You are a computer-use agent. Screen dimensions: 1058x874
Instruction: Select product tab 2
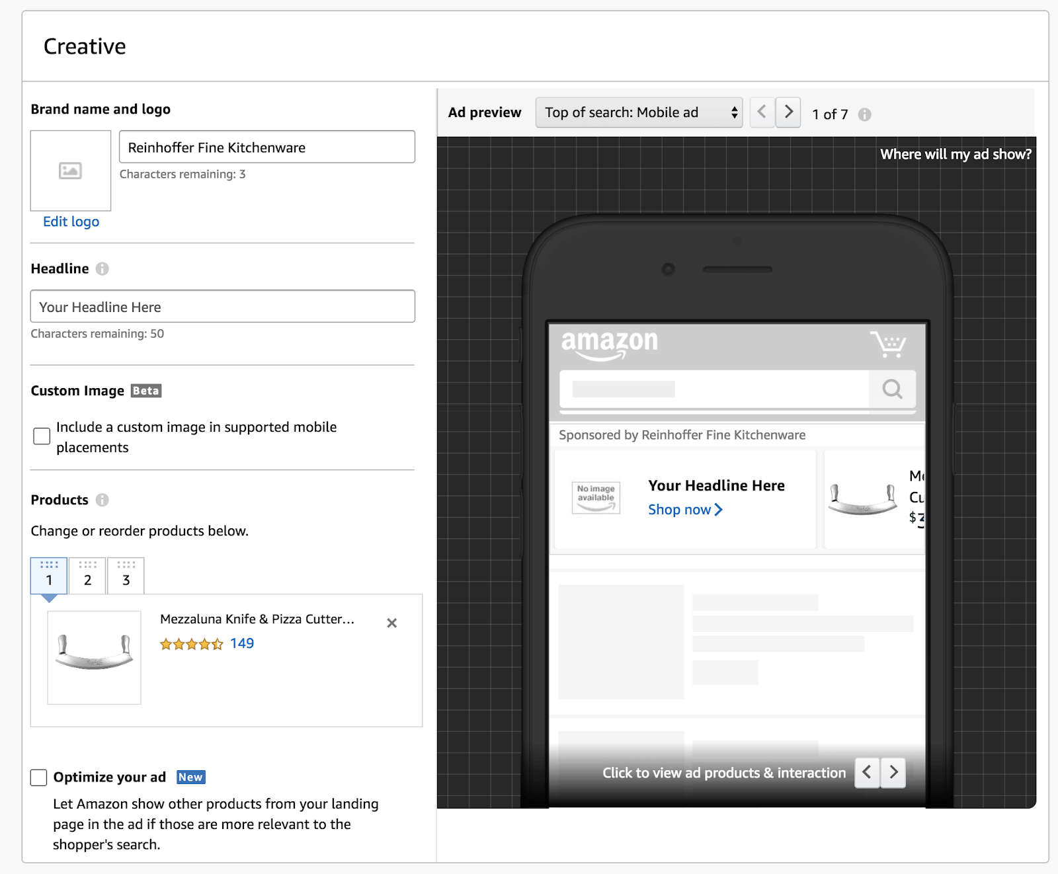click(x=87, y=576)
